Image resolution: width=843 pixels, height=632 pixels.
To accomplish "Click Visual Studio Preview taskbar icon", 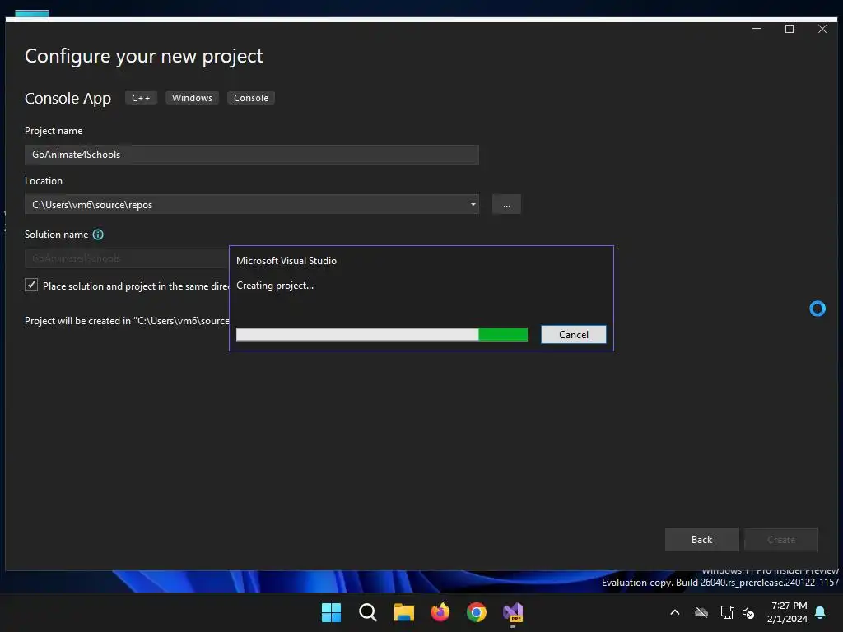I will click(513, 612).
